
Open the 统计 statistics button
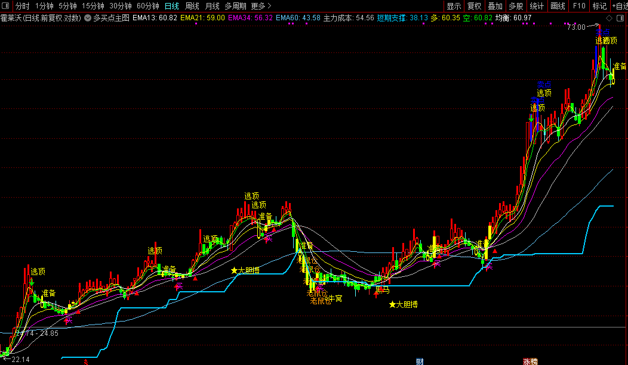click(x=537, y=6)
